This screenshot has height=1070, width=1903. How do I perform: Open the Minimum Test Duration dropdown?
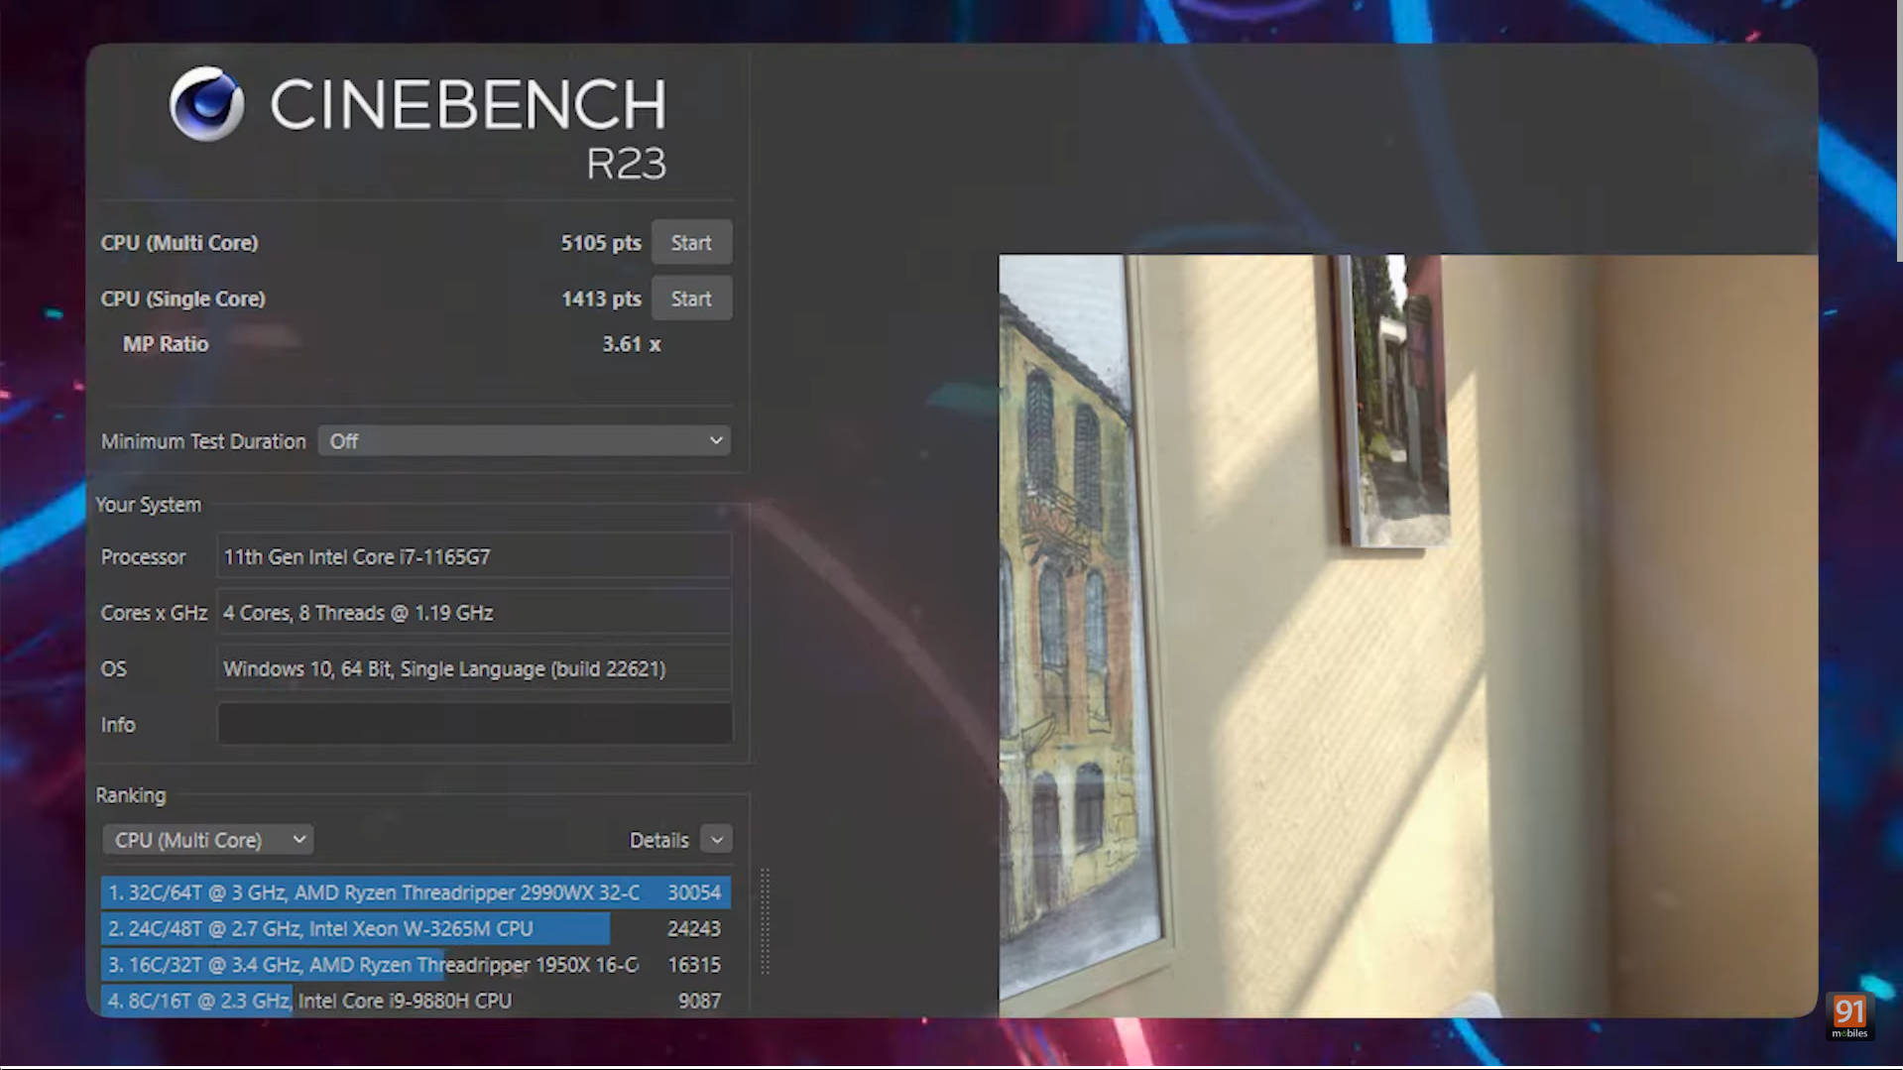click(x=525, y=441)
